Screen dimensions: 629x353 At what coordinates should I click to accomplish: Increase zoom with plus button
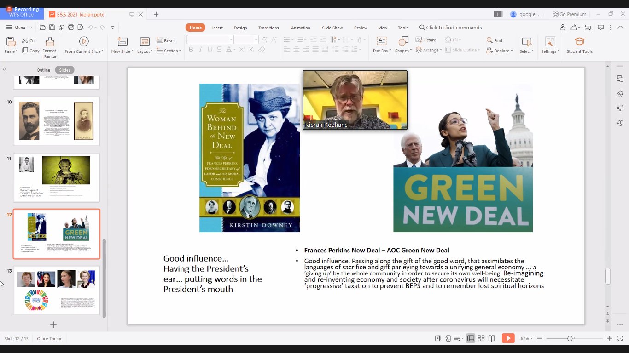pos(610,338)
